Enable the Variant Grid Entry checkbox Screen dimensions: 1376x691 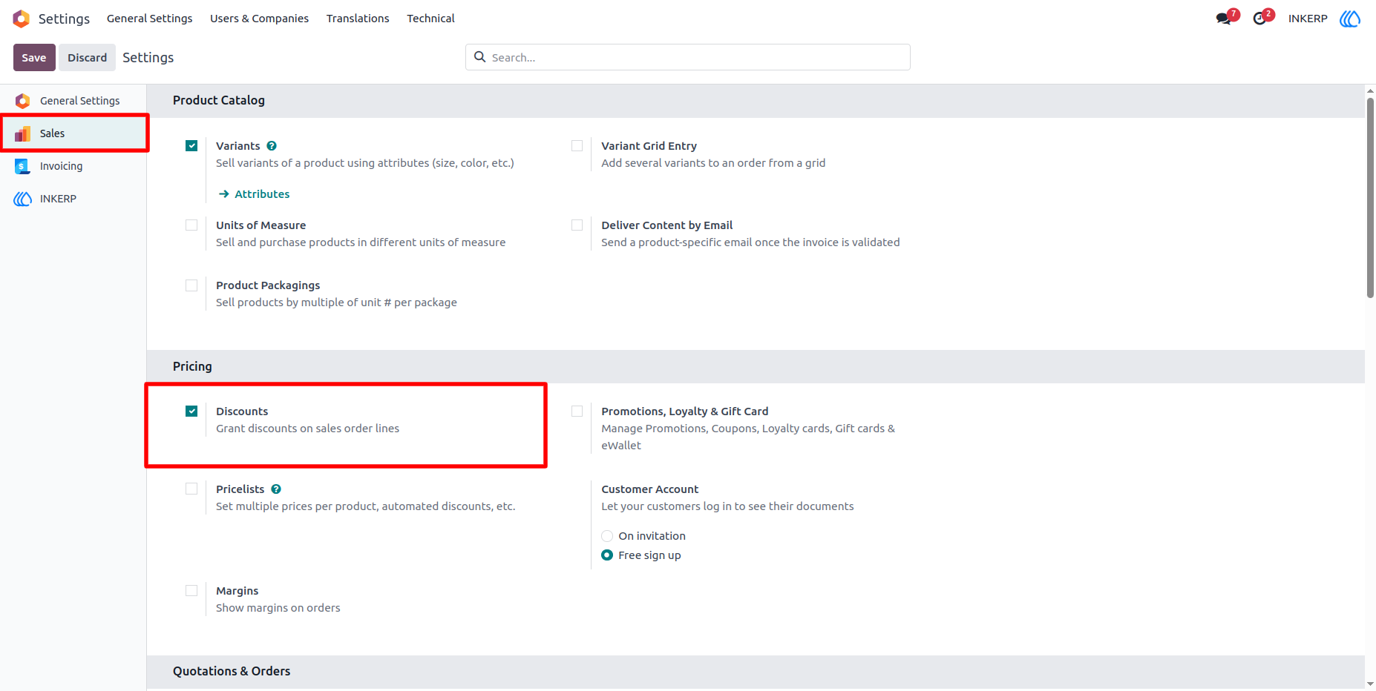pyautogui.click(x=577, y=146)
